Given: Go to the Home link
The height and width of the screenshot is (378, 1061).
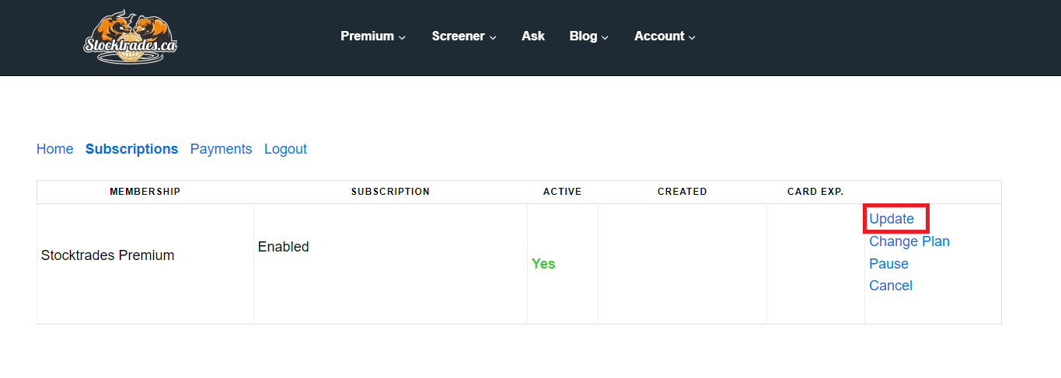Looking at the screenshot, I should click(54, 149).
